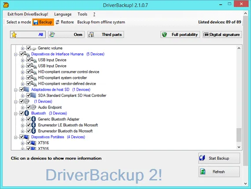Click the green Refresh button icon
This screenshot has height=189, width=251.
pyautogui.click(x=203, y=171)
